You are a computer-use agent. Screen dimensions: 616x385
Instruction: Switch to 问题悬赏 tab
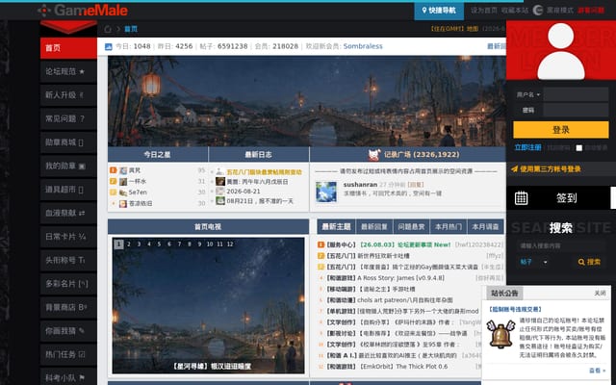411,227
